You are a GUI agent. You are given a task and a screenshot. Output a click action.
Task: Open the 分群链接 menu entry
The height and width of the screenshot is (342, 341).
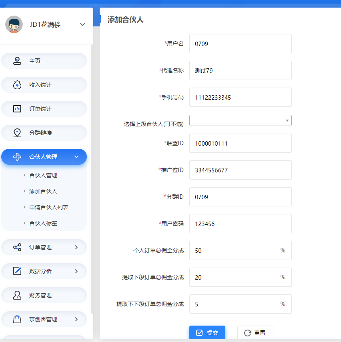tap(44, 133)
